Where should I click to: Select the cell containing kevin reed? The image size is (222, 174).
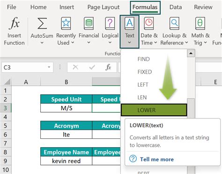66,161
